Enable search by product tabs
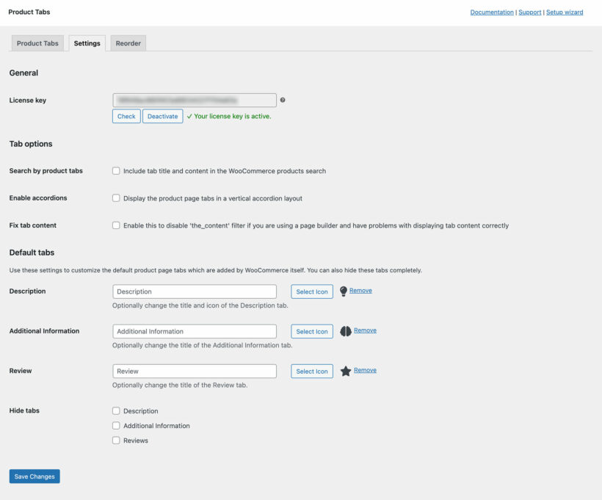The width and height of the screenshot is (602, 500). (115, 170)
